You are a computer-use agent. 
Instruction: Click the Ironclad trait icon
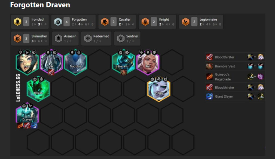click(17, 22)
